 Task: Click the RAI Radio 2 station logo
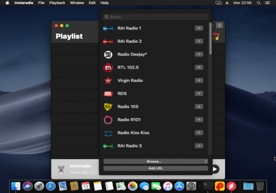(x=108, y=41)
